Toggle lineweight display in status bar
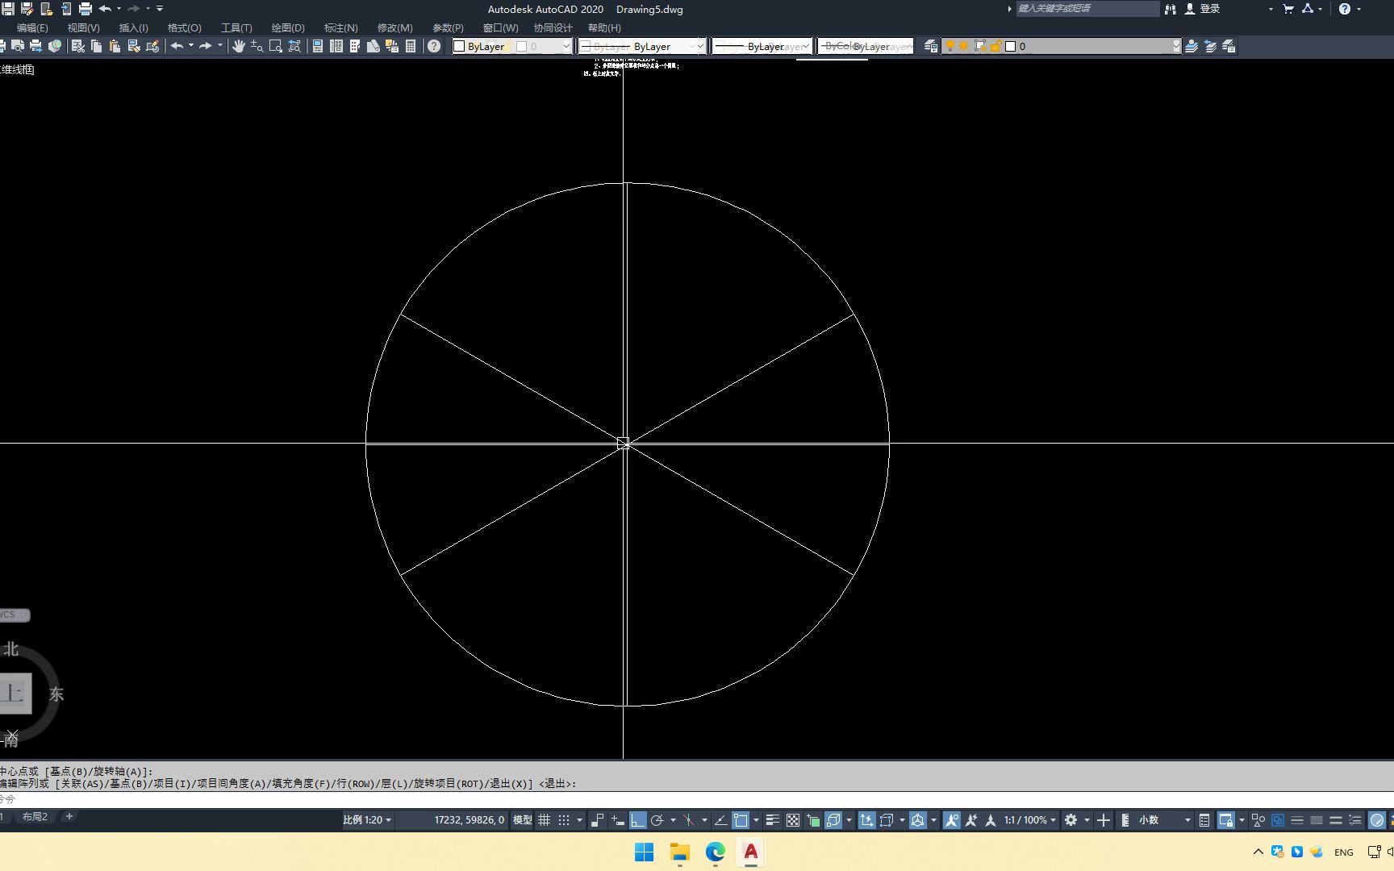The height and width of the screenshot is (871, 1394). click(x=772, y=820)
